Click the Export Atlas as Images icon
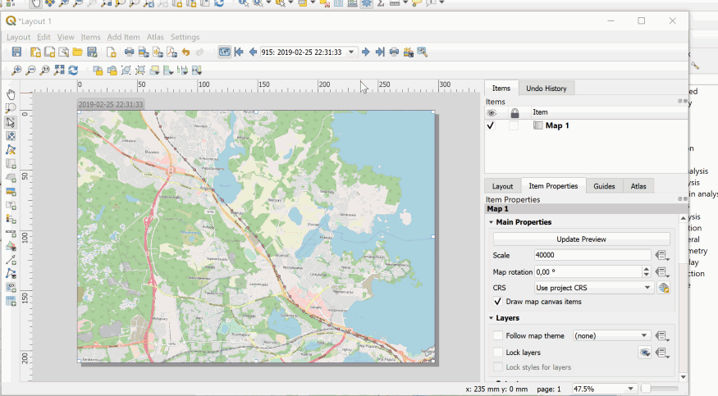Image resolution: width=718 pixels, height=396 pixels. 409,52
